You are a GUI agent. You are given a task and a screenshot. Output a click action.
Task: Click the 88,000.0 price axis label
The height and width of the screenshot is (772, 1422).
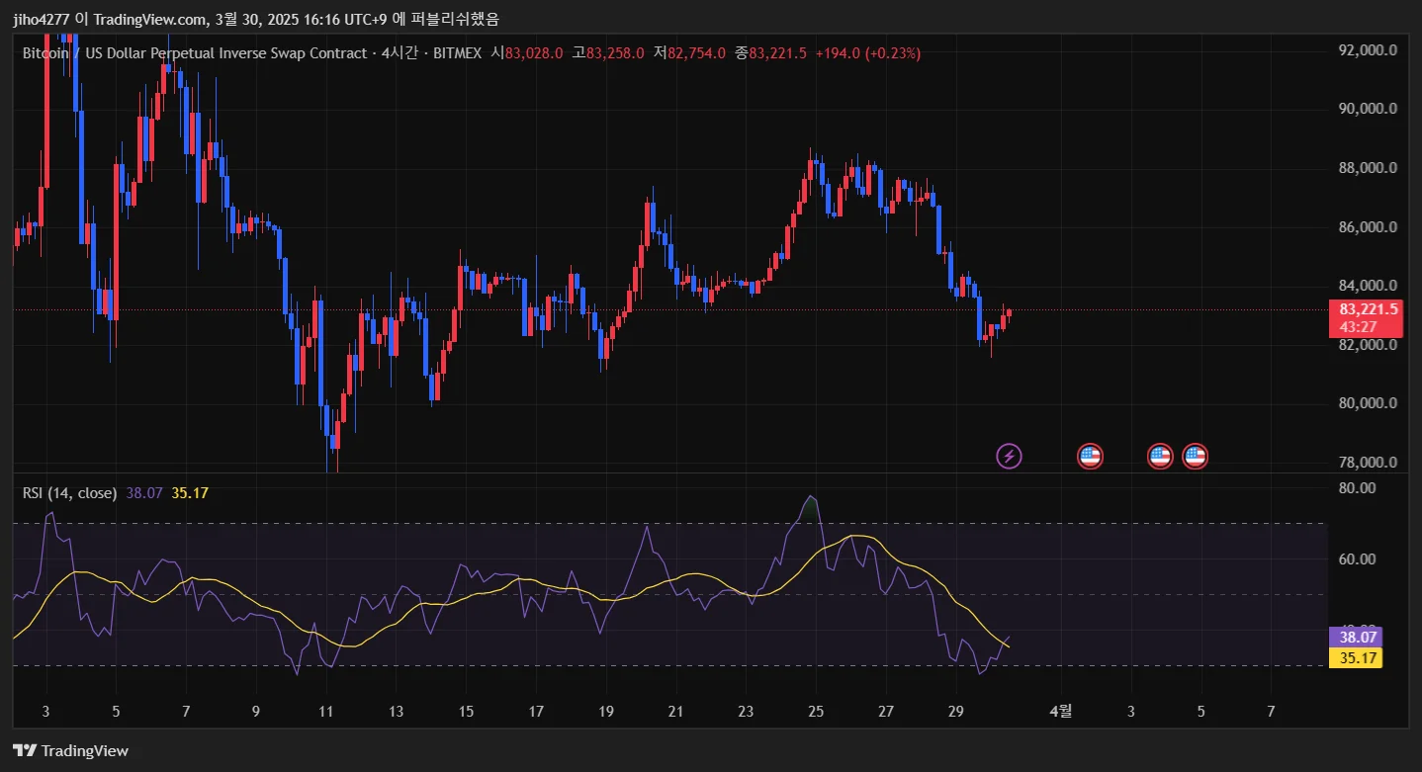click(x=1368, y=168)
